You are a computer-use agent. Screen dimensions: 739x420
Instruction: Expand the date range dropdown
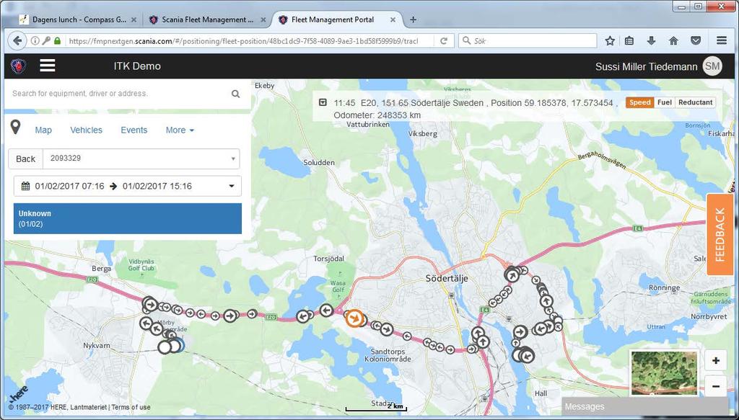pyautogui.click(x=232, y=187)
